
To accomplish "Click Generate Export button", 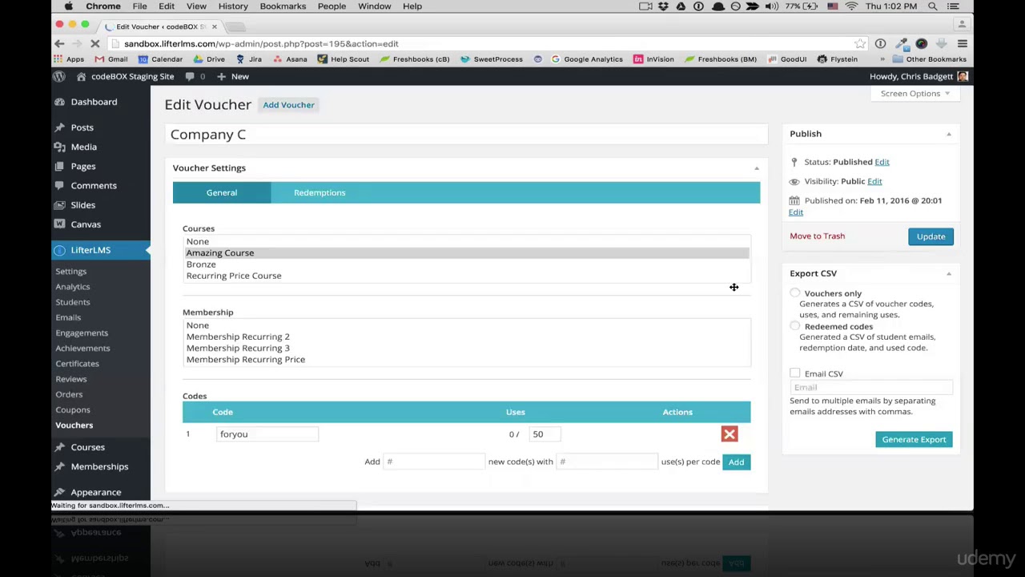I will (x=914, y=439).
